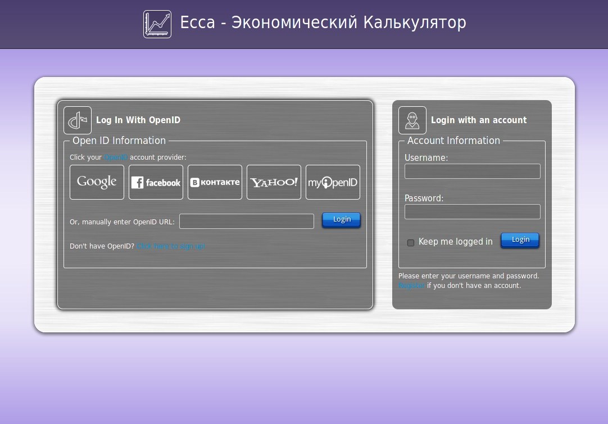Click the user account avatar icon
This screenshot has width=608, height=424.
pyautogui.click(x=412, y=120)
